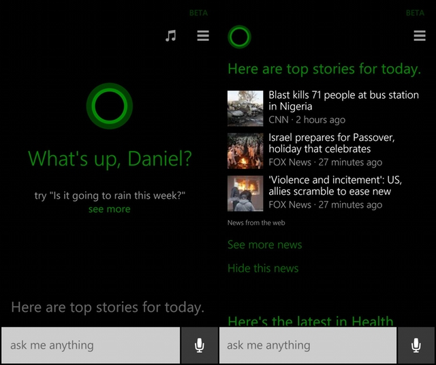Tap the small Cortana circle above top stories
This screenshot has width=436, height=365.
pos(239,37)
